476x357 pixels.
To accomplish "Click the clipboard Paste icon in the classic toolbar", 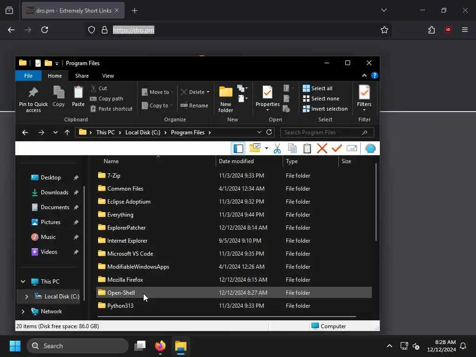I will click(307, 148).
